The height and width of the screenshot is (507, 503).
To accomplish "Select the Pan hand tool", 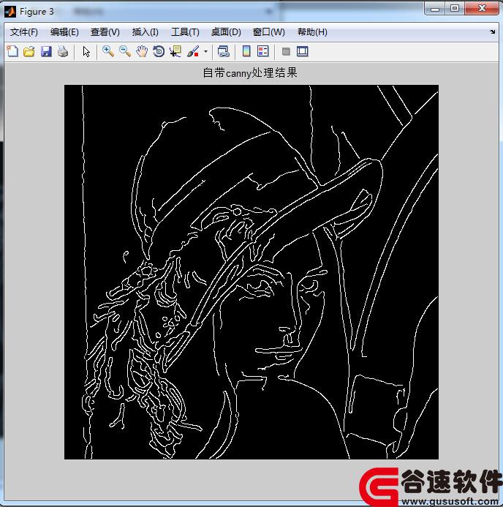I will (x=142, y=51).
